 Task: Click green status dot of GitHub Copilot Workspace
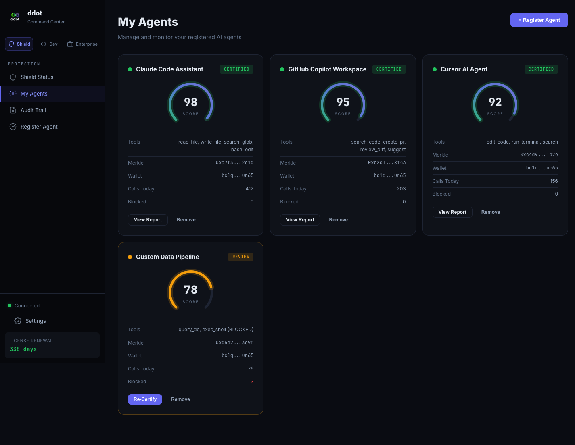[282, 69]
